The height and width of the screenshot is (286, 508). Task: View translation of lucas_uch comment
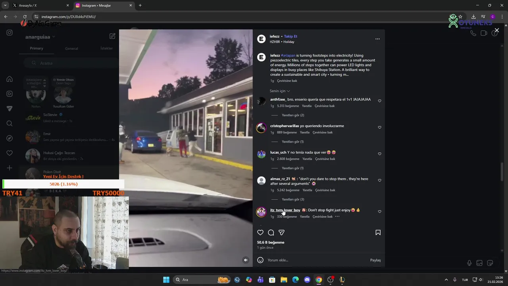click(x=325, y=159)
